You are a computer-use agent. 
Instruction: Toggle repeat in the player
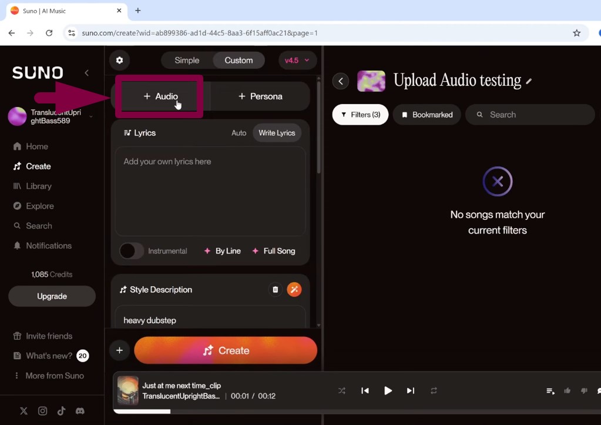[434, 391]
